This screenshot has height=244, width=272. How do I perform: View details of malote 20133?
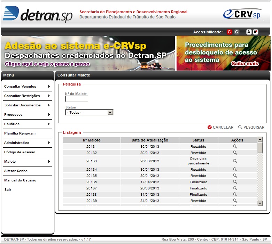click(235, 161)
